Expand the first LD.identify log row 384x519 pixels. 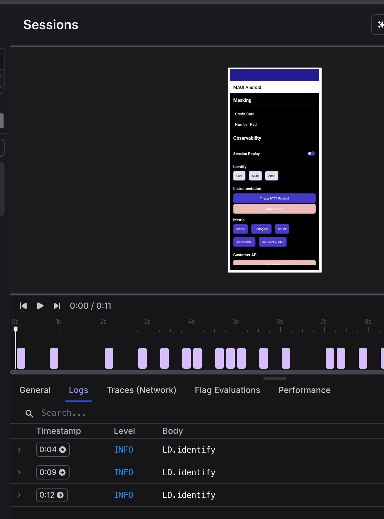19,450
